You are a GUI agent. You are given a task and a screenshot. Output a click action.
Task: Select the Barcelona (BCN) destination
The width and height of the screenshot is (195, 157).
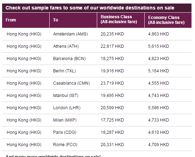(70, 59)
